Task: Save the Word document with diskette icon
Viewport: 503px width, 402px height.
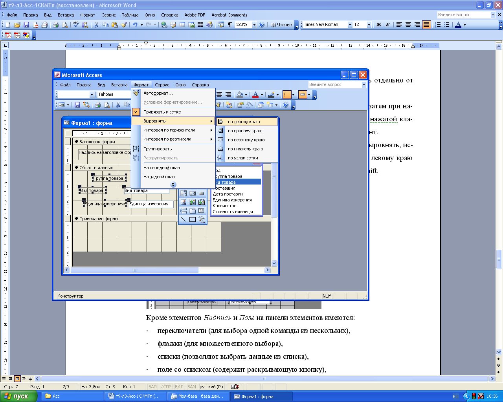Action: [26, 25]
